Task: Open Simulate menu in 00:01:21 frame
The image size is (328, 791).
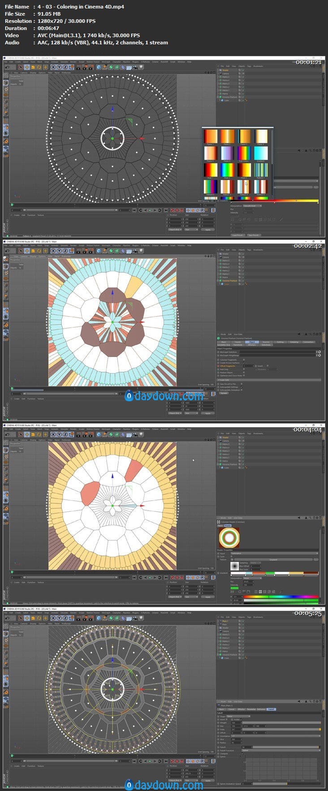Action: coord(64,62)
